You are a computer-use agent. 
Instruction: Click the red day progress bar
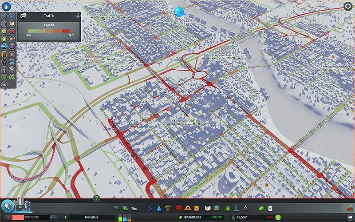click(x=18, y=217)
